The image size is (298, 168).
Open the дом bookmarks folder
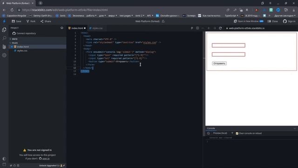[x=102, y=15]
